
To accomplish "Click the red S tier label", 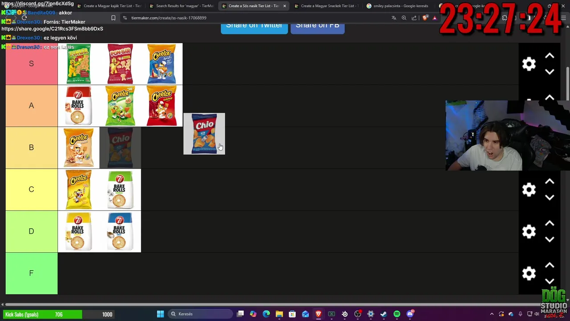I will tap(32, 64).
